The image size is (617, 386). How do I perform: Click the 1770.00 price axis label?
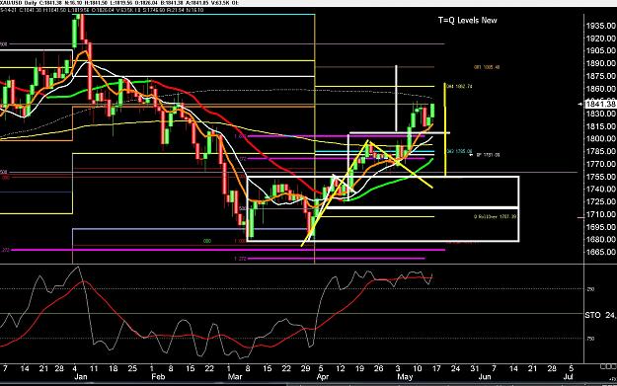pos(601,164)
